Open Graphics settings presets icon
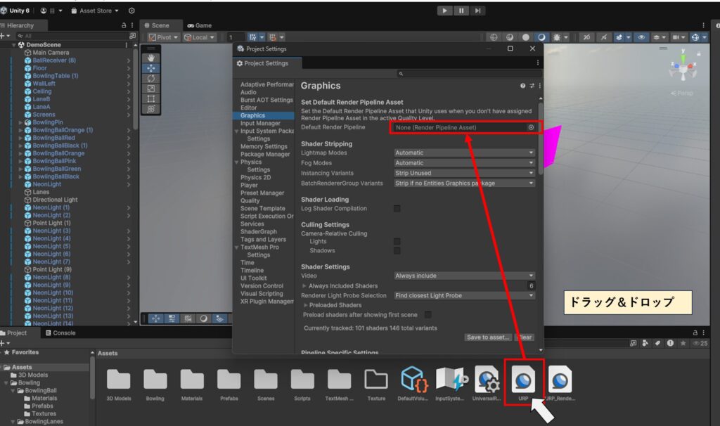The image size is (720, 426). [532, 86]
